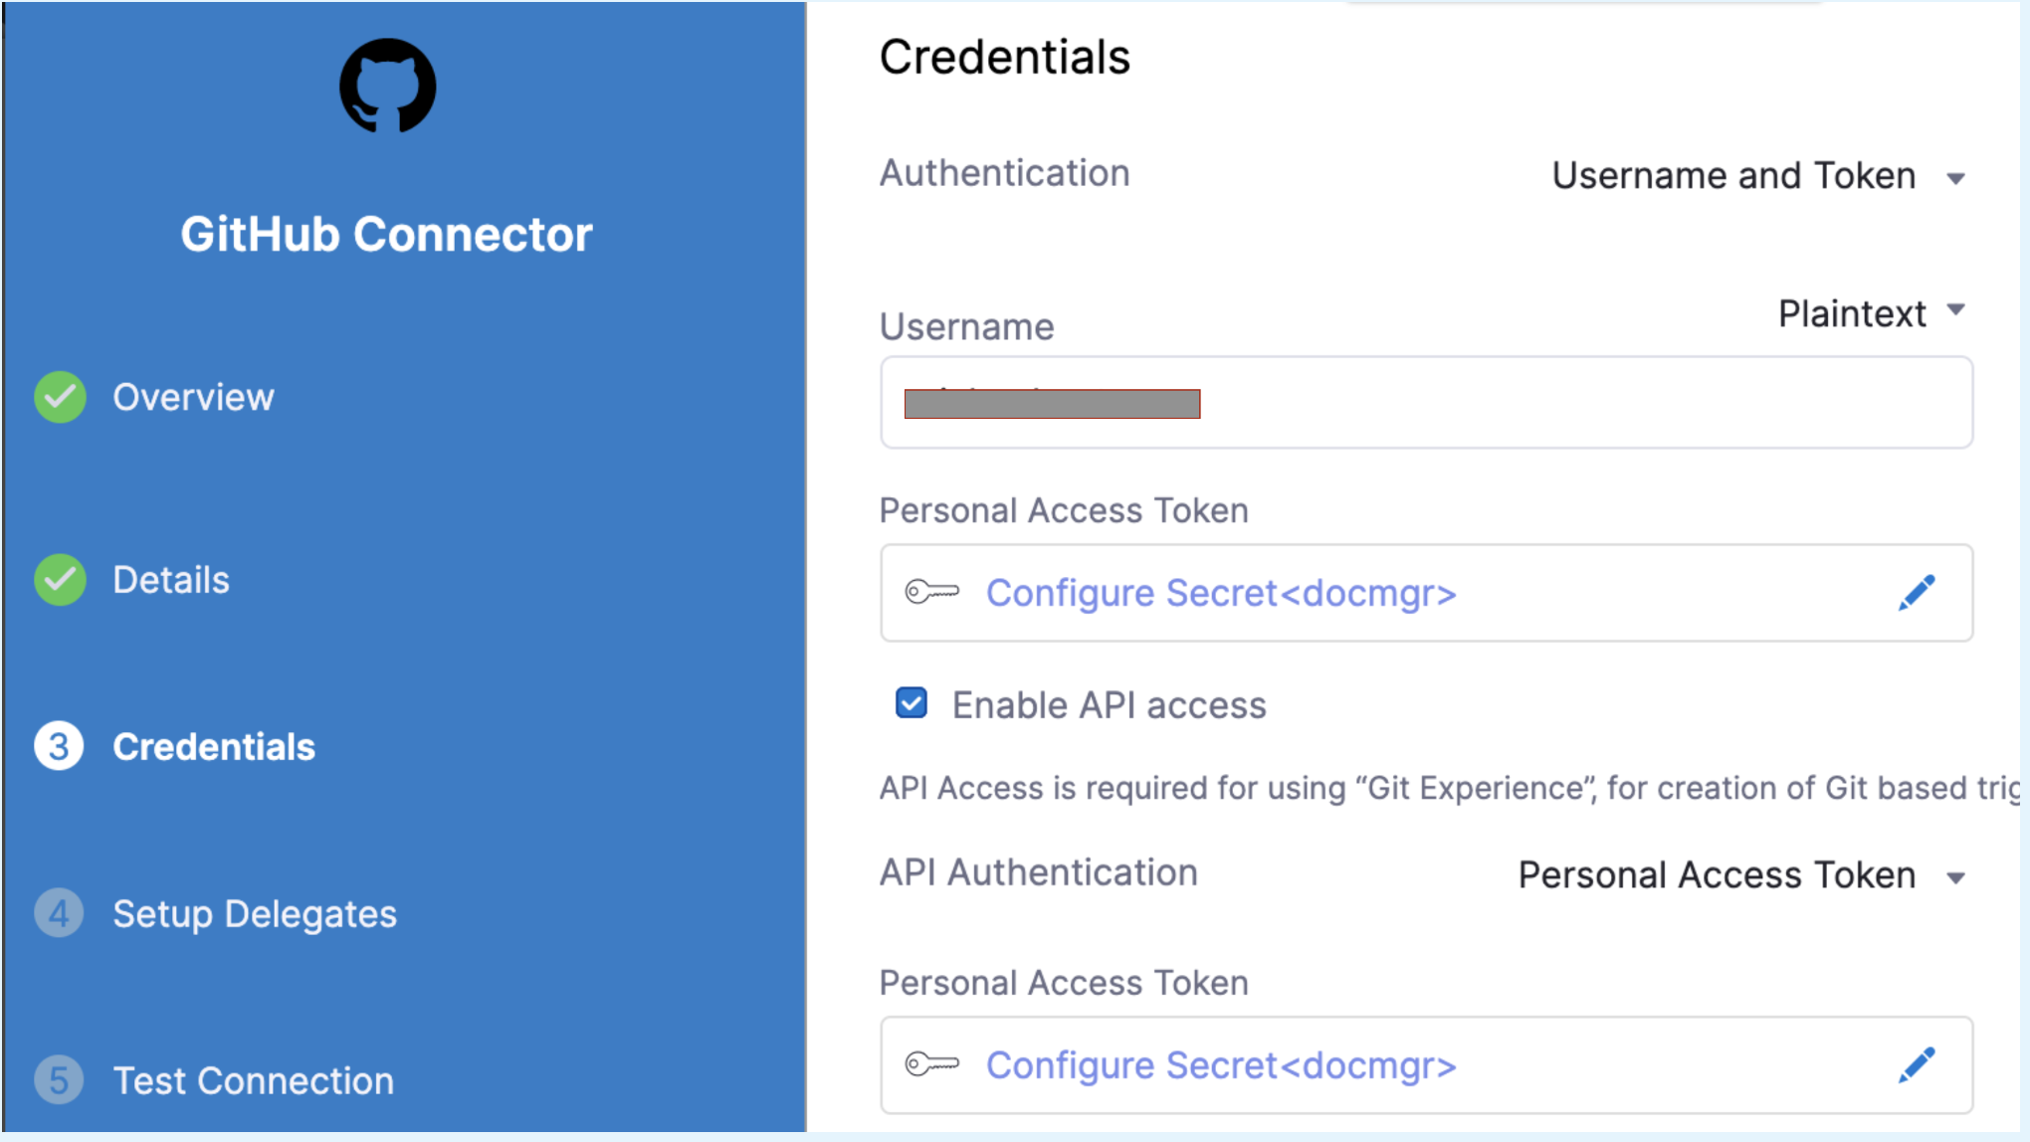Viewport: 2030px width, 1142px height.
Task: Click the step 4 Setup Delegates circle
Action: [x=59, y=913]
